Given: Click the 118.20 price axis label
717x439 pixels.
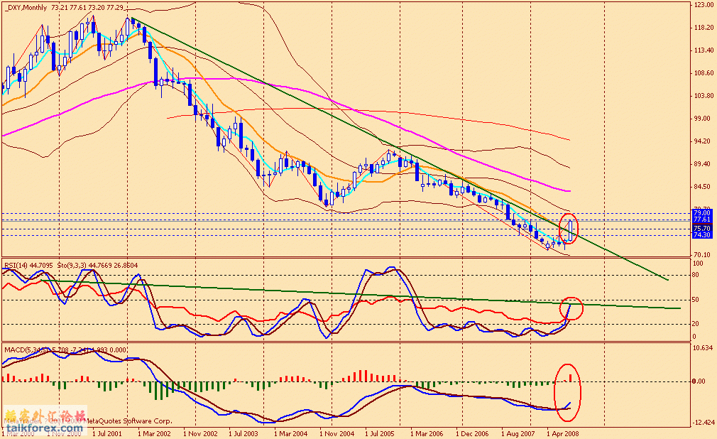Looking at the screenshot, I should [x=704, y=28].
